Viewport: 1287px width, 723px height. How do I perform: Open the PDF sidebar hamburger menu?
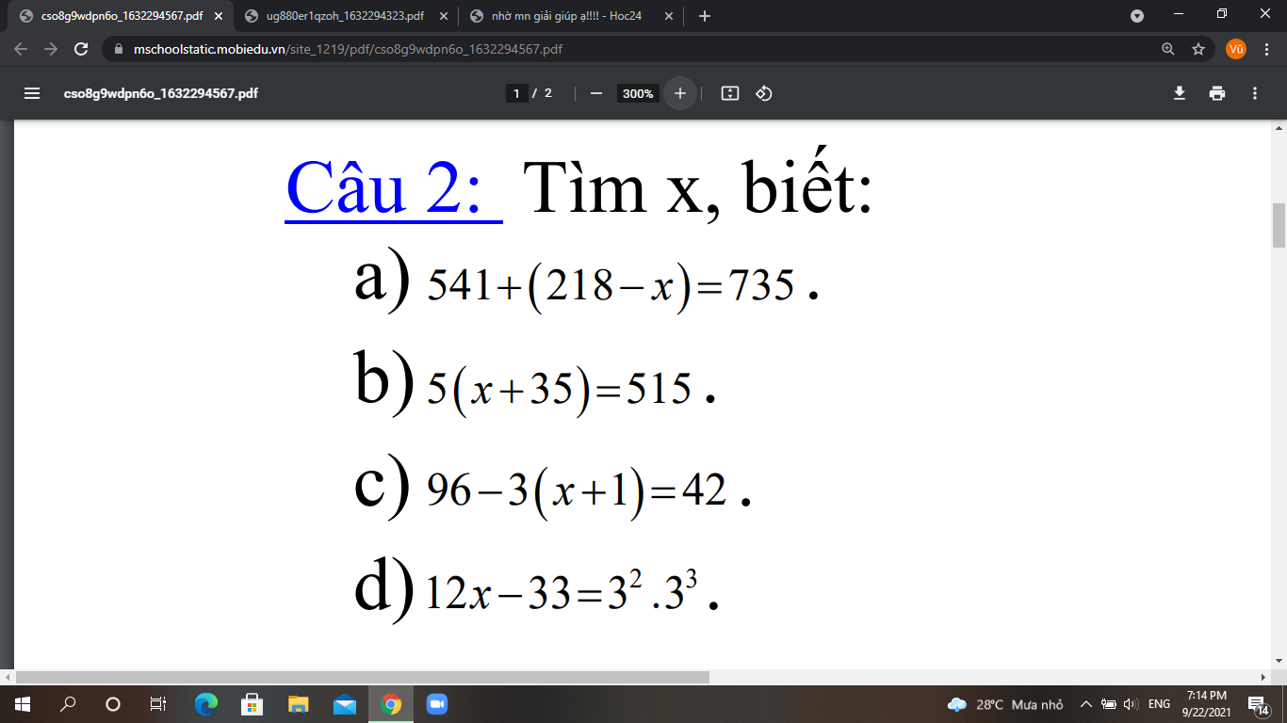[32, 93]
